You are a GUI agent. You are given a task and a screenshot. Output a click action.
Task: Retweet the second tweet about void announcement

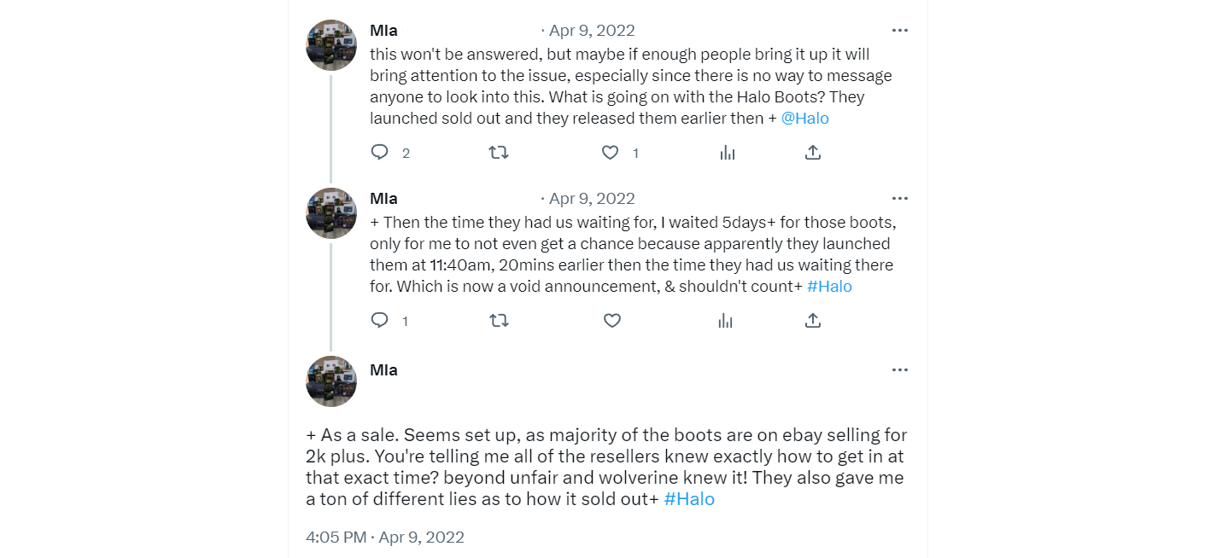[499, 321]
